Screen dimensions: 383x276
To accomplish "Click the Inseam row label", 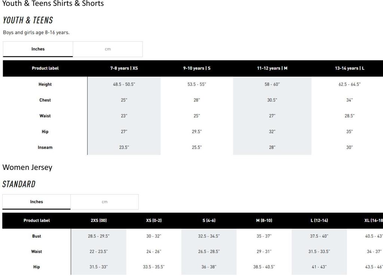I will coord(45,147).
